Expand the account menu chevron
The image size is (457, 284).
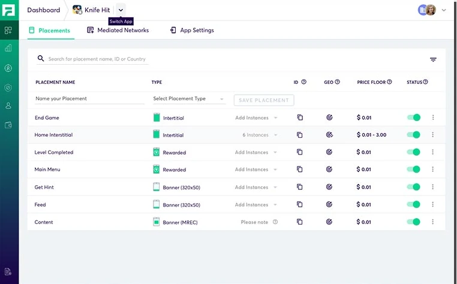(444, 10)
